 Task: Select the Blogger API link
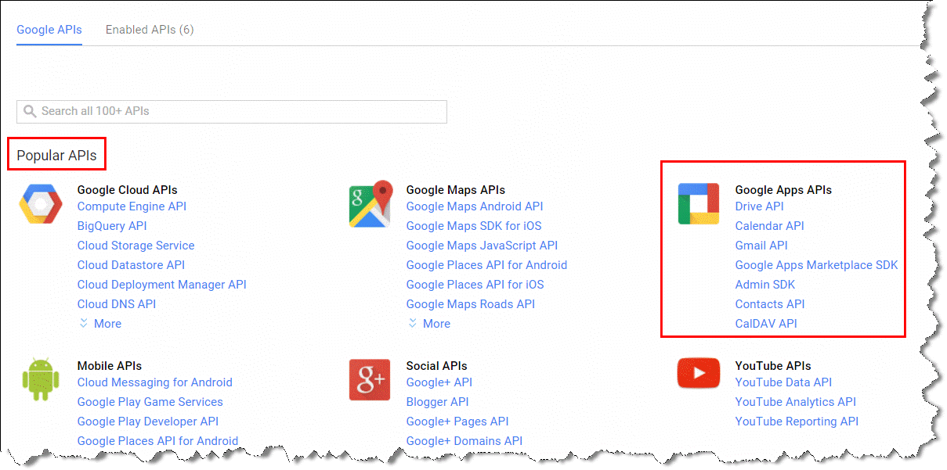pyautogui.click(x=438, y=402)
